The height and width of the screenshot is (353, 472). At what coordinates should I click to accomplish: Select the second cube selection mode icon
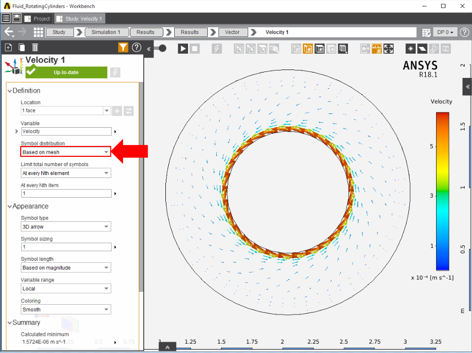(251, 48)
